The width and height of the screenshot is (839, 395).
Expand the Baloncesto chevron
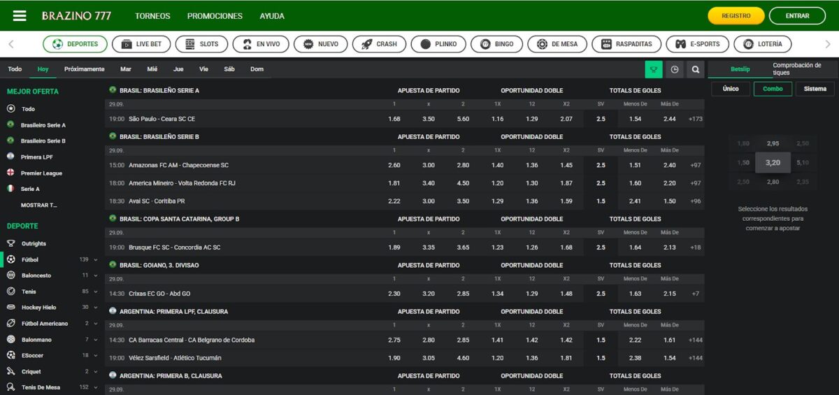(96, 275)
